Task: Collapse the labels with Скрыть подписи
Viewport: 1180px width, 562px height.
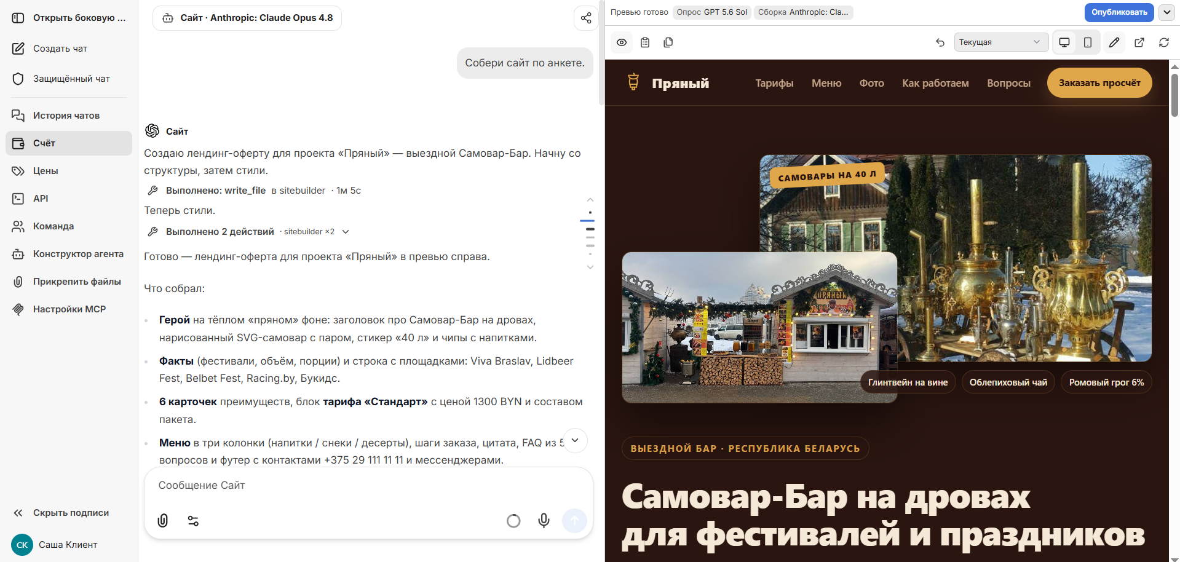Action: pos(69,513)
